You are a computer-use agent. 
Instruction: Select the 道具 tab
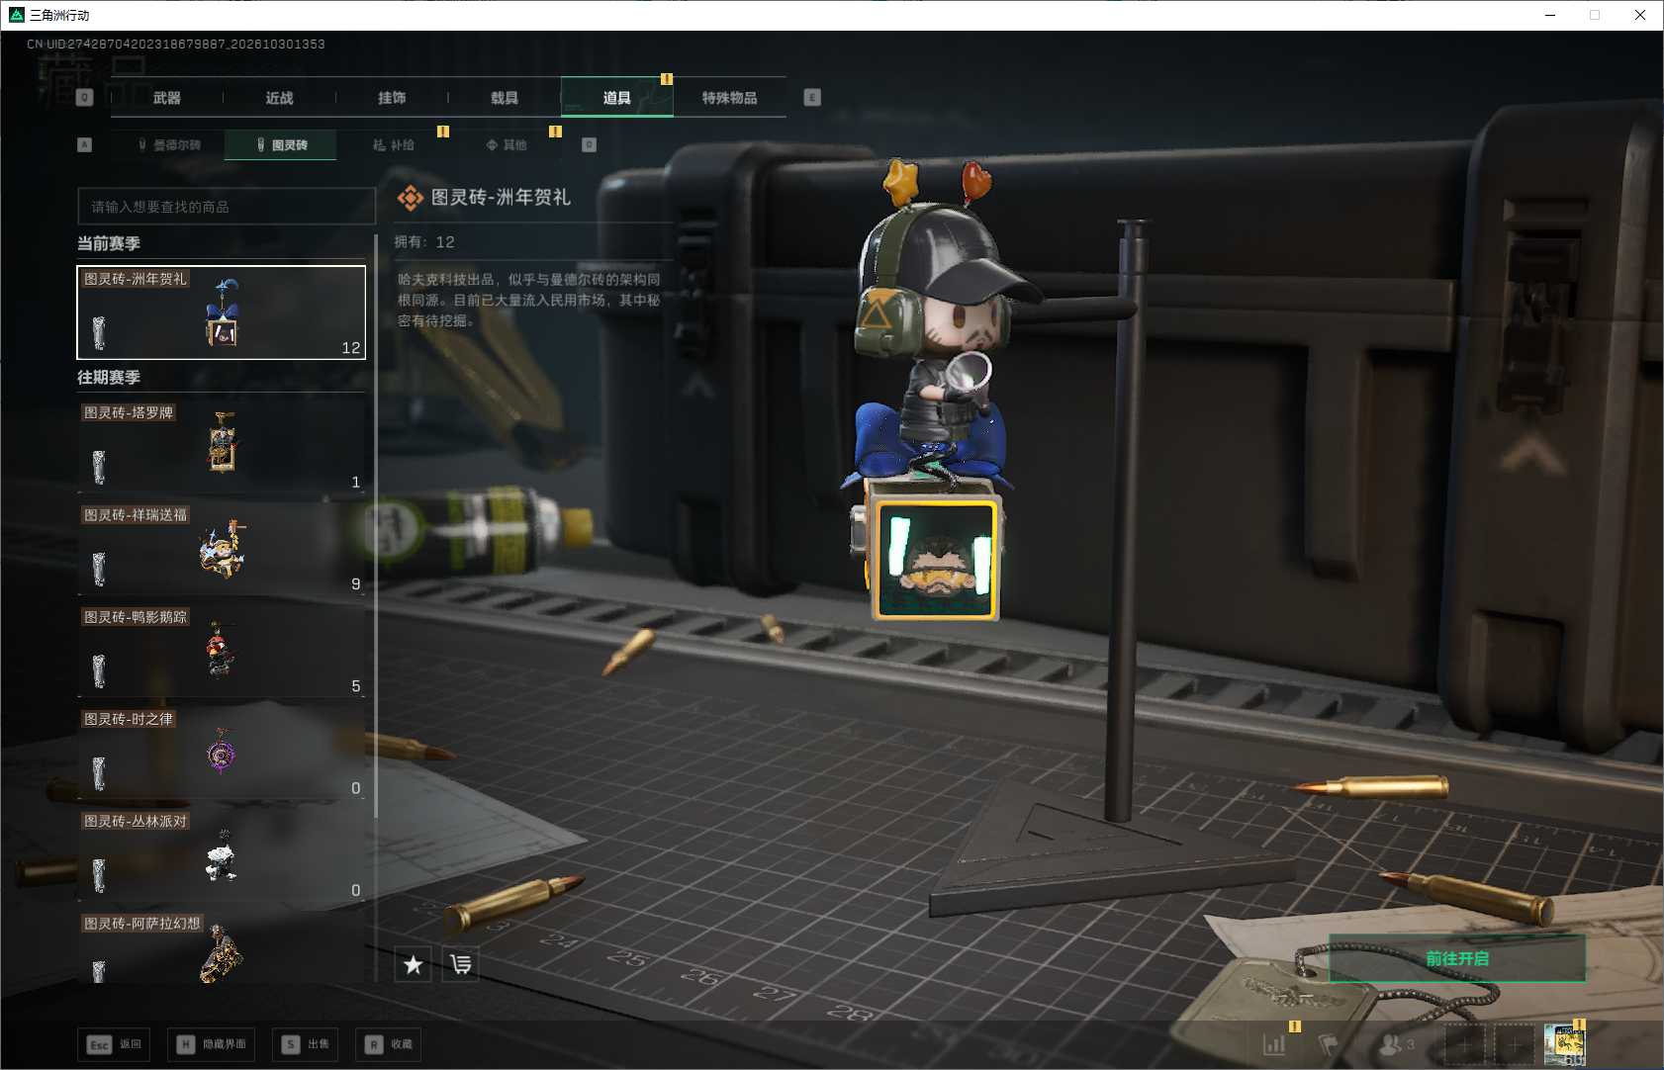click(617, 98)
